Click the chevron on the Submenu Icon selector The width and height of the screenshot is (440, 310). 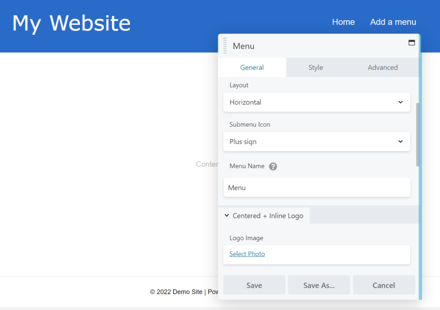point(400,141)
